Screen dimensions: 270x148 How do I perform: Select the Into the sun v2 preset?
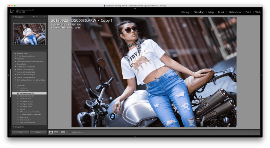point(25,91)
